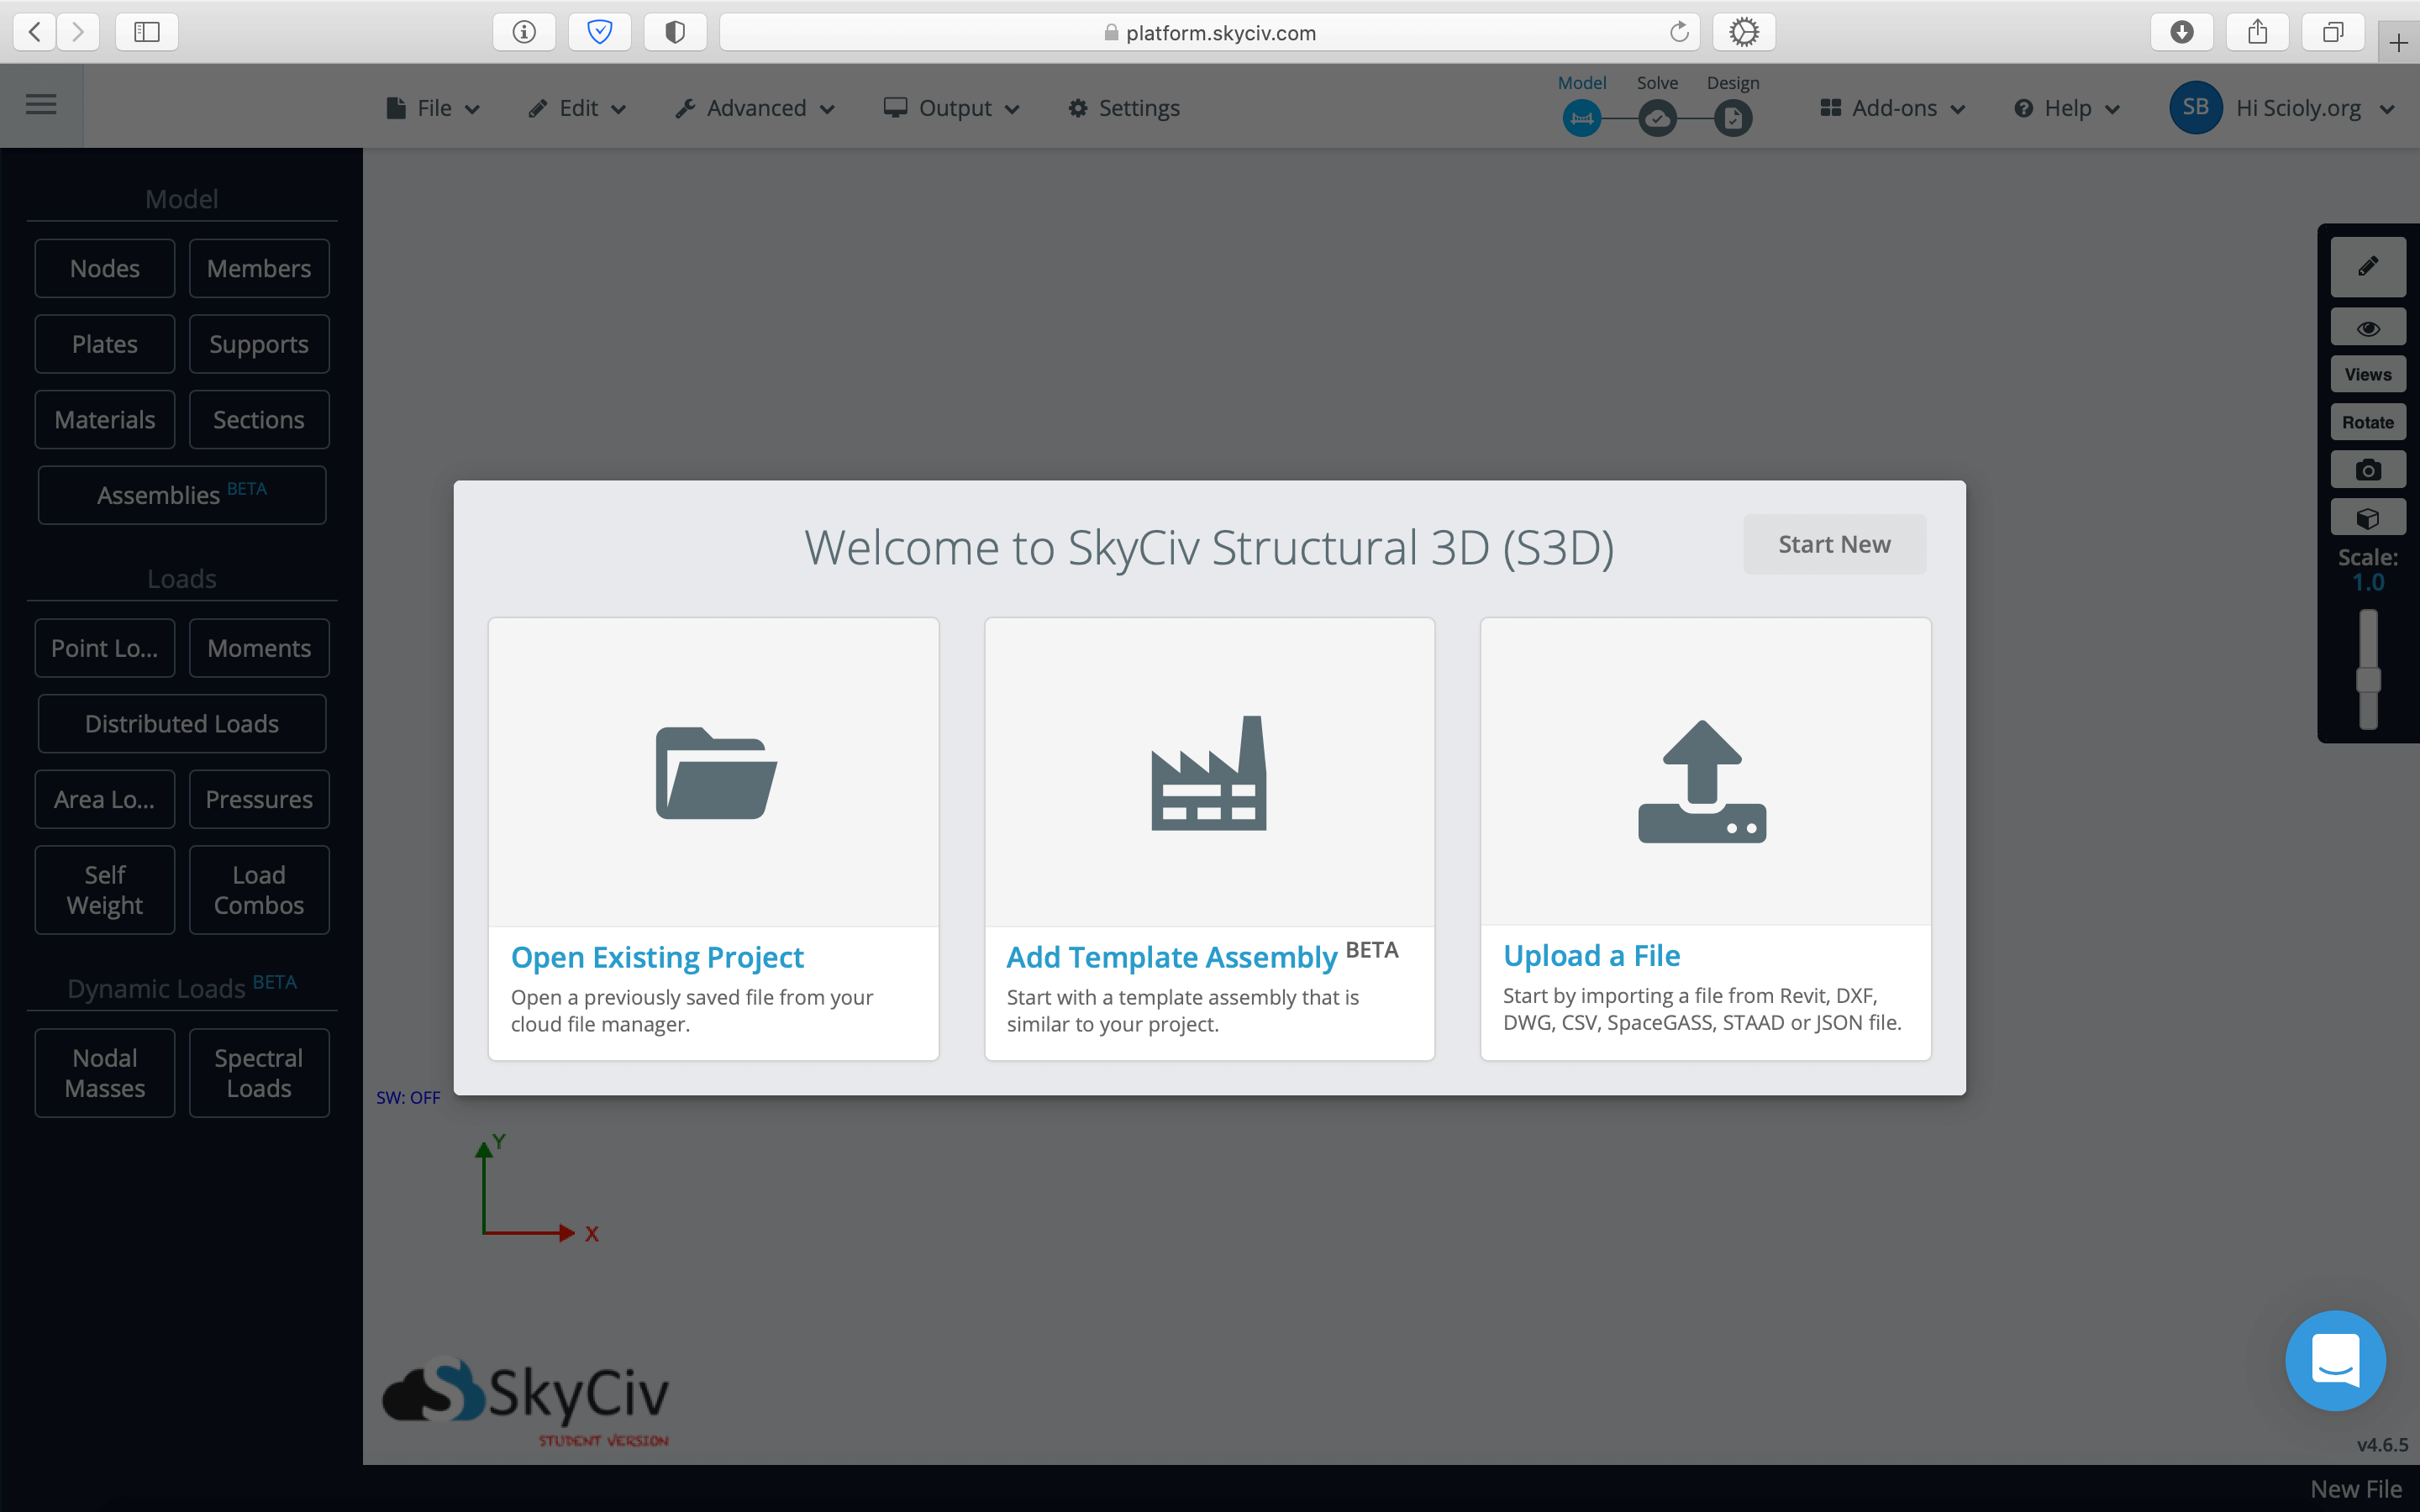Image resolution: width=2420 pixels, height=1512 pixels.
Task: Expand the Add-ons dropdown
Action: [1893, 108]
